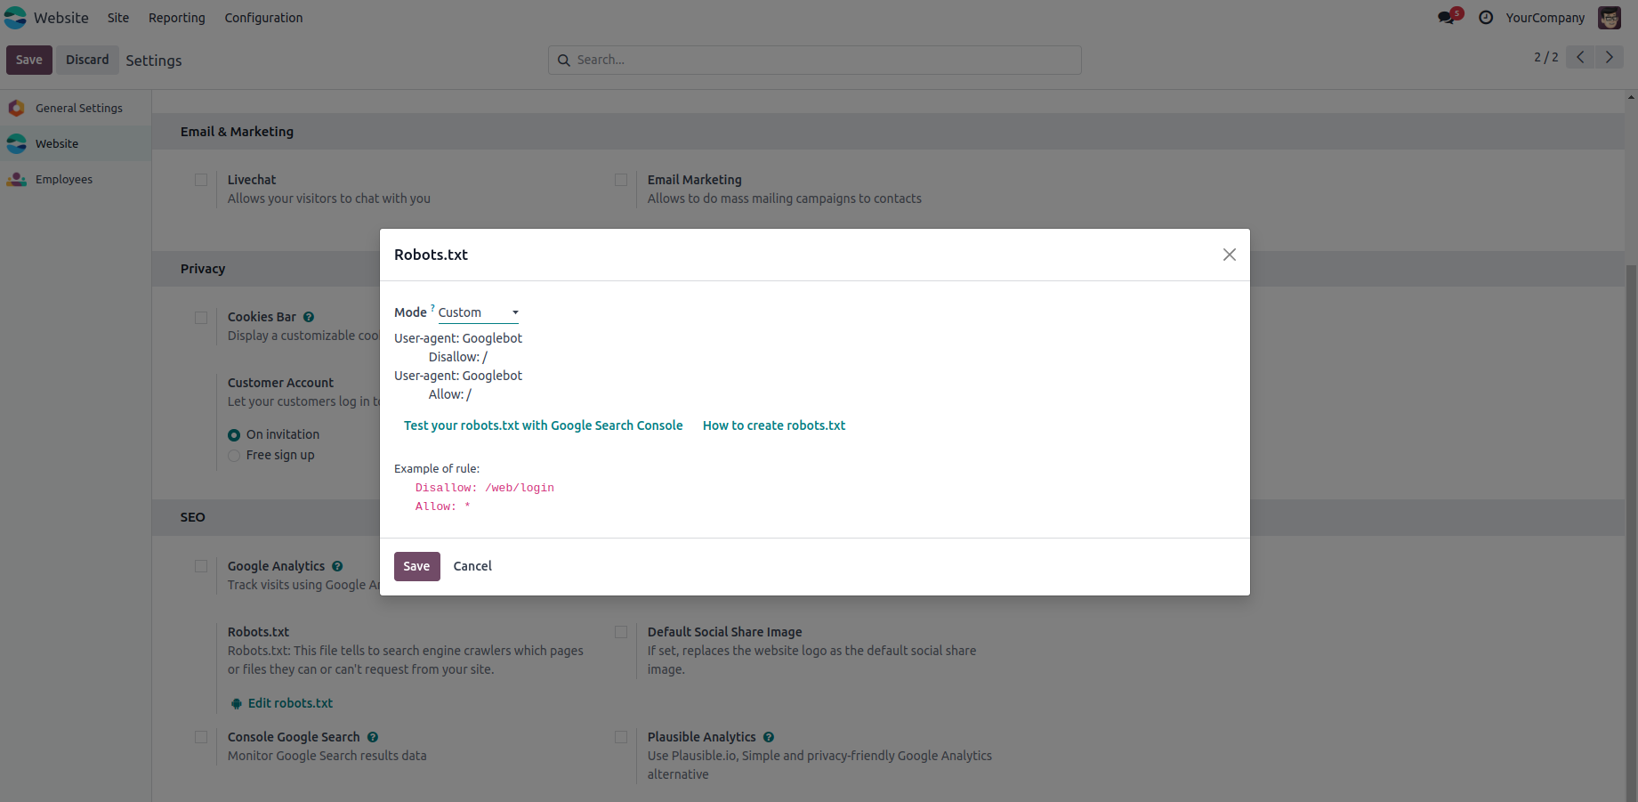Open the How to create robots.txt link
Screen dimensions: 1638x802
[774, 425]
